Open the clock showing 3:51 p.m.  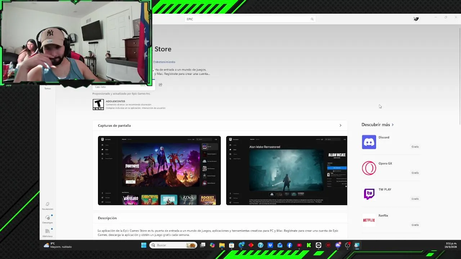[451, 245]
